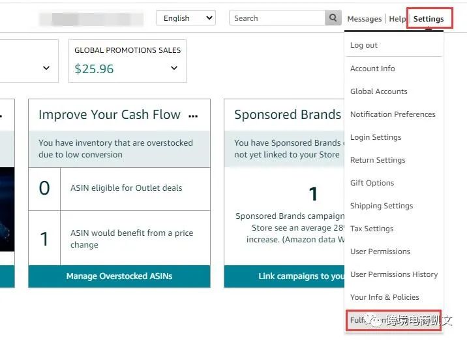Select Log out from the menu

click(x=364, y=45)
